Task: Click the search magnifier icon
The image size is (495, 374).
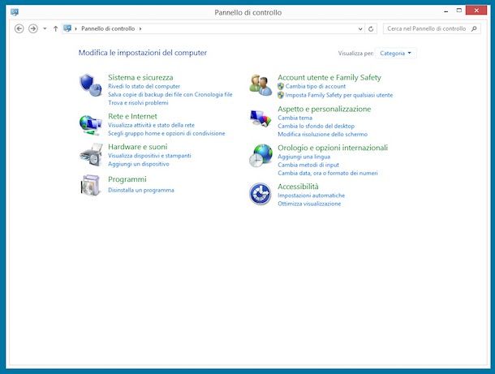Action: (x=474, y=28)
